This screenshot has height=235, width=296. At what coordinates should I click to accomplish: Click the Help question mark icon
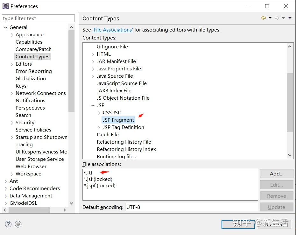coord(8,224)
